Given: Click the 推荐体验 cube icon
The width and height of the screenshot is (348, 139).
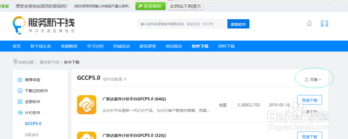Looking at the screenshot, I should pos(20,80).
